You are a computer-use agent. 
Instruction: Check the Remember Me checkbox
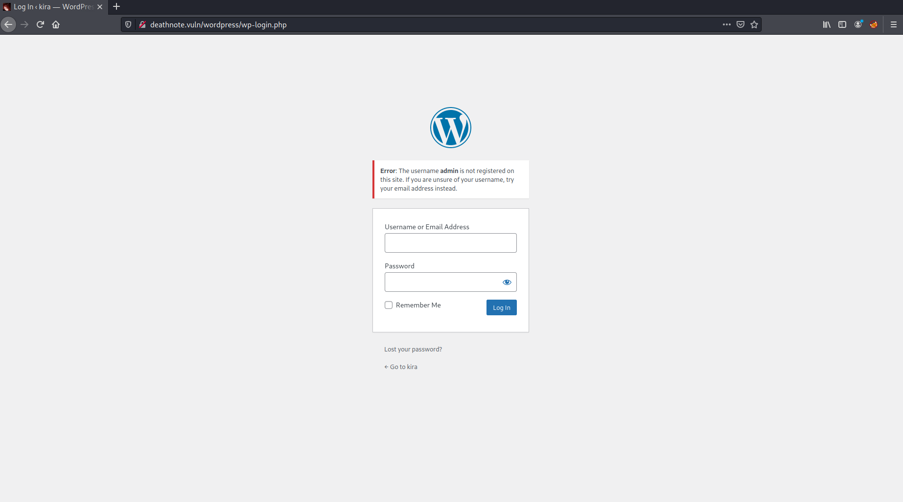pos(389,305)
